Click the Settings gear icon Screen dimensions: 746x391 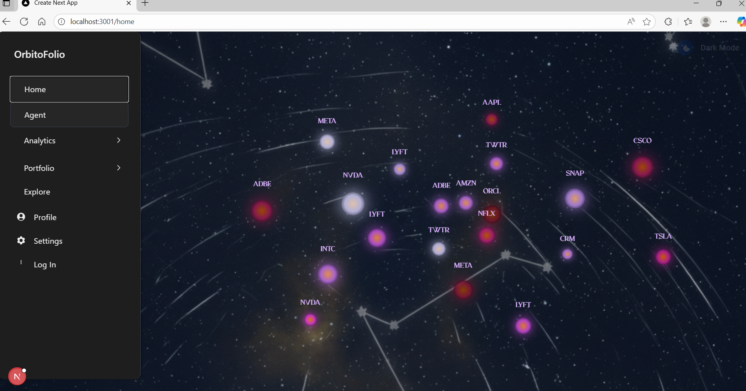[21, 241]
